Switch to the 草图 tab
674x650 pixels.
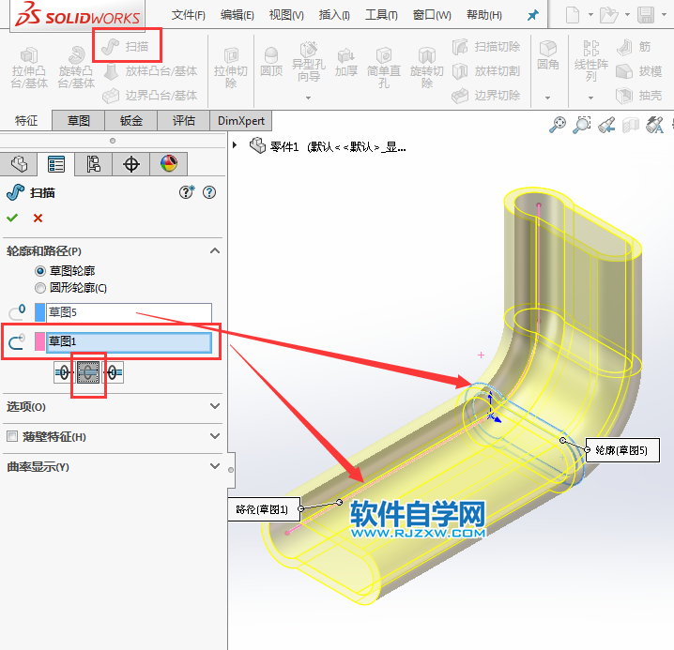click(78, 121)
